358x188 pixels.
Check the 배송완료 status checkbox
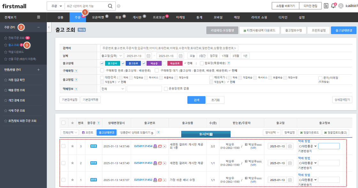[x=164, y=63]
